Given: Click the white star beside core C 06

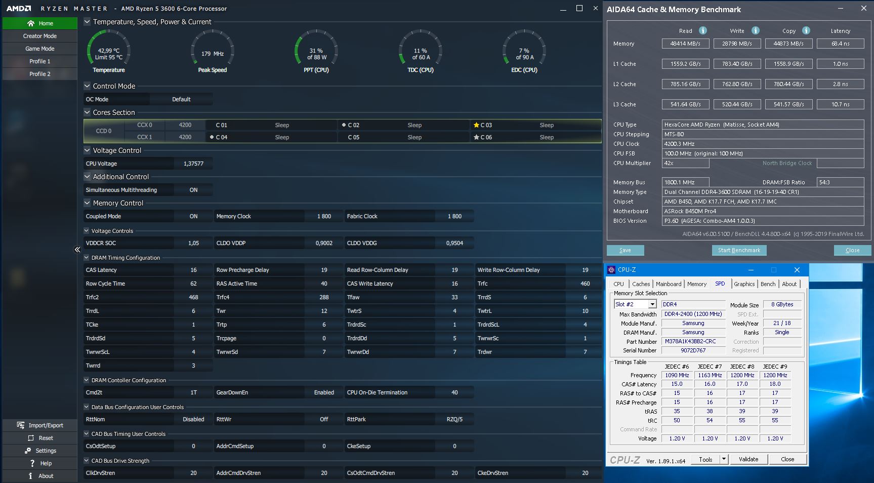Looking at the screenshot, I should (476, 137).
